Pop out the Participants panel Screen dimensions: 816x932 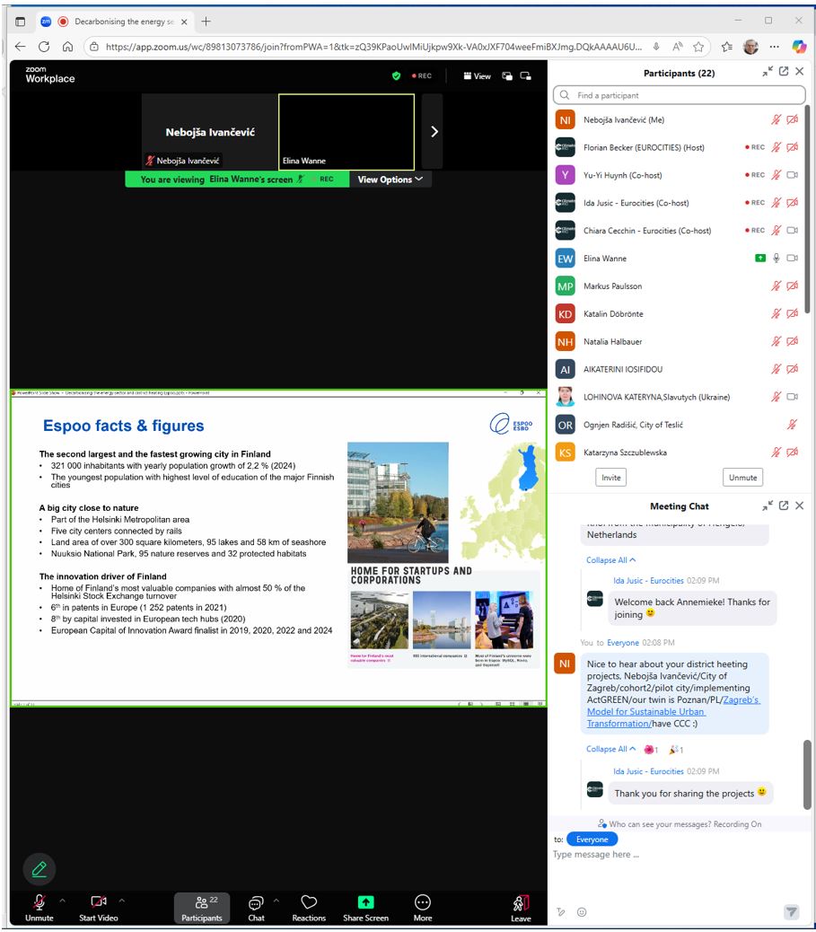[x=784, y=72]
